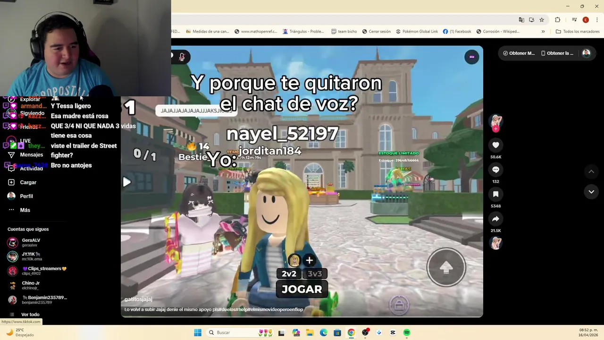
Task: Open Actividad in TikTok sidebar
Action: [26, 169]
